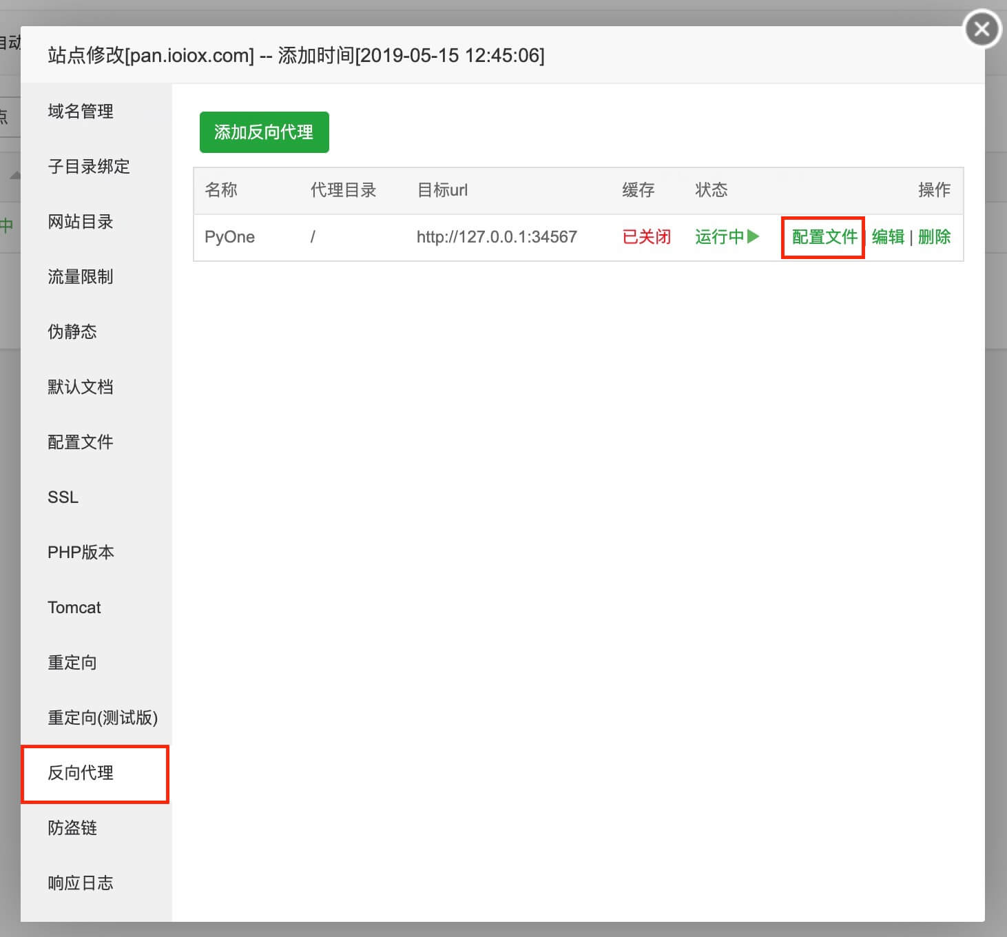Toggle the 已关闭 cache status
The width and height of the screenshot is (1007, 937).
pos(646,237)
